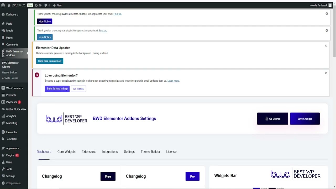Open 'Find us' link in second notice
This screenshot has height=189, width=336.
point(103,30)
